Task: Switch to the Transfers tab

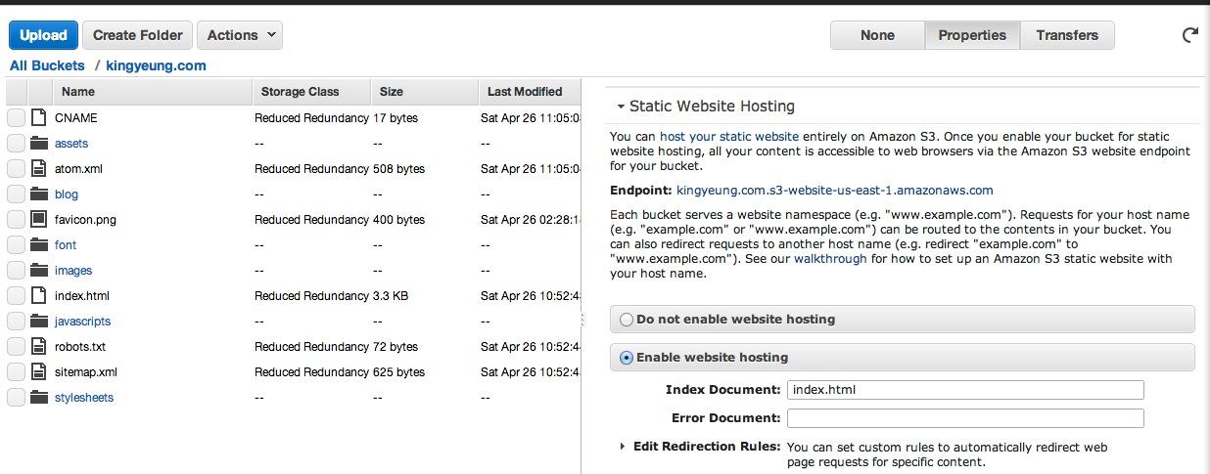Action: pos(1067,35)
